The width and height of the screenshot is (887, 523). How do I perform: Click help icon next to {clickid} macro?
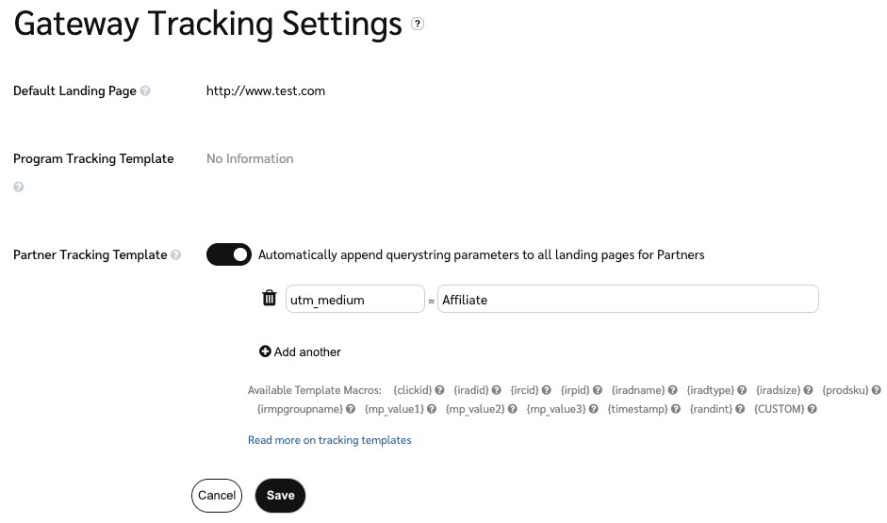(440, 390)
